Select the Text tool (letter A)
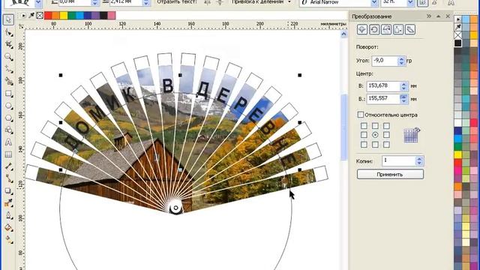The height and width of the screenshot is (270, 480). (x=8, y=142)
